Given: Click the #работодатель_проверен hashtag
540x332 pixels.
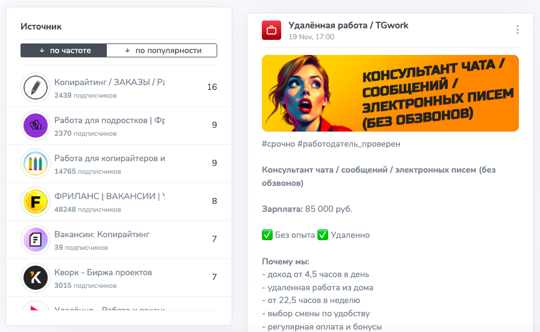Looking at the screenshot, I should click(x=349, y=144).
